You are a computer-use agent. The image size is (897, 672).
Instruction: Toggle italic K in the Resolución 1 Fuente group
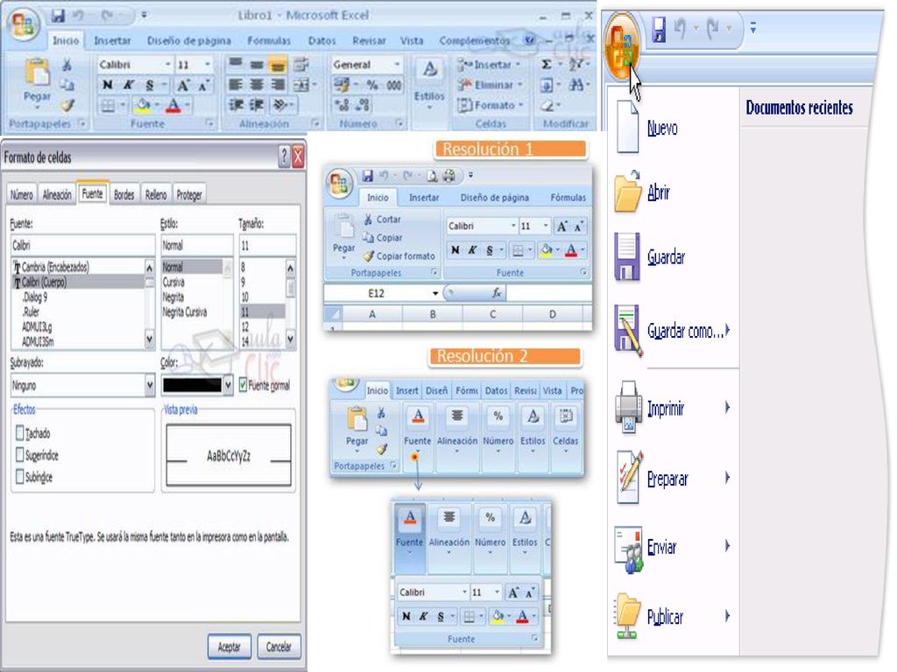click(x=472, y=249)
